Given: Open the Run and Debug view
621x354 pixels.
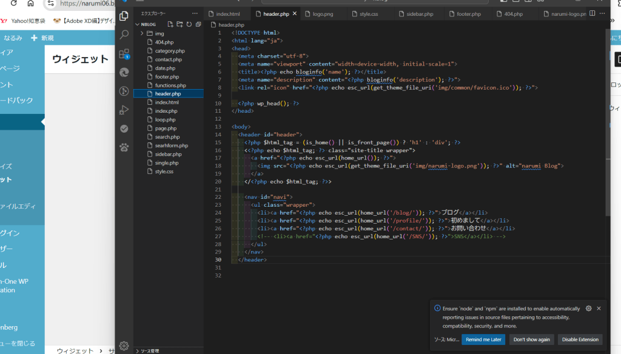Looking at the screenshot, I should (x=124, y=110).
